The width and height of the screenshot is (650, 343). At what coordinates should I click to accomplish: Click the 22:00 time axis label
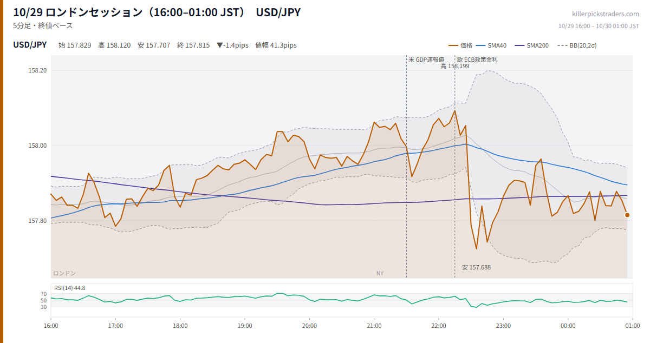[x=439, y=326]
